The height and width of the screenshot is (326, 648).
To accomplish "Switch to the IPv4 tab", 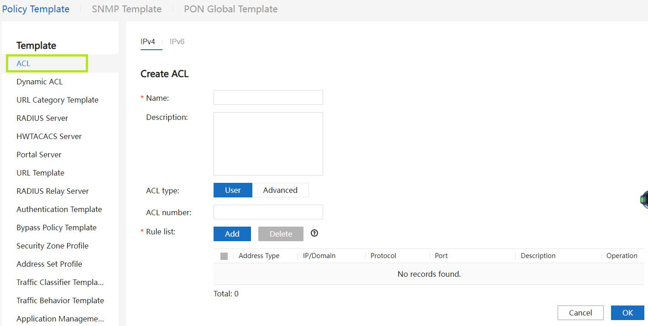I will (148, 42).
